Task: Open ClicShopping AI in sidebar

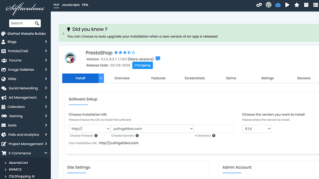Action: coord(22,176)
